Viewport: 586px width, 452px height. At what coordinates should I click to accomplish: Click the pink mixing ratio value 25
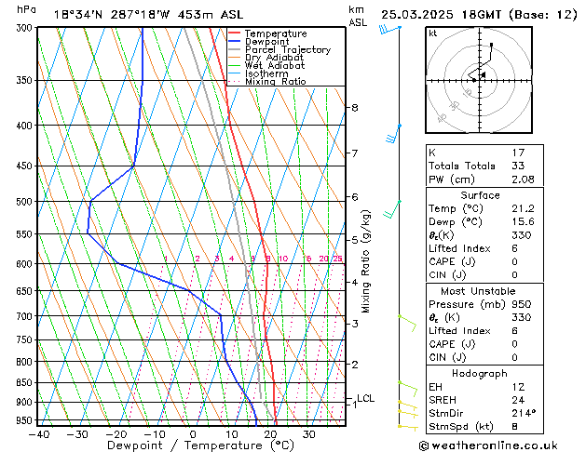[x=337, y=259]
